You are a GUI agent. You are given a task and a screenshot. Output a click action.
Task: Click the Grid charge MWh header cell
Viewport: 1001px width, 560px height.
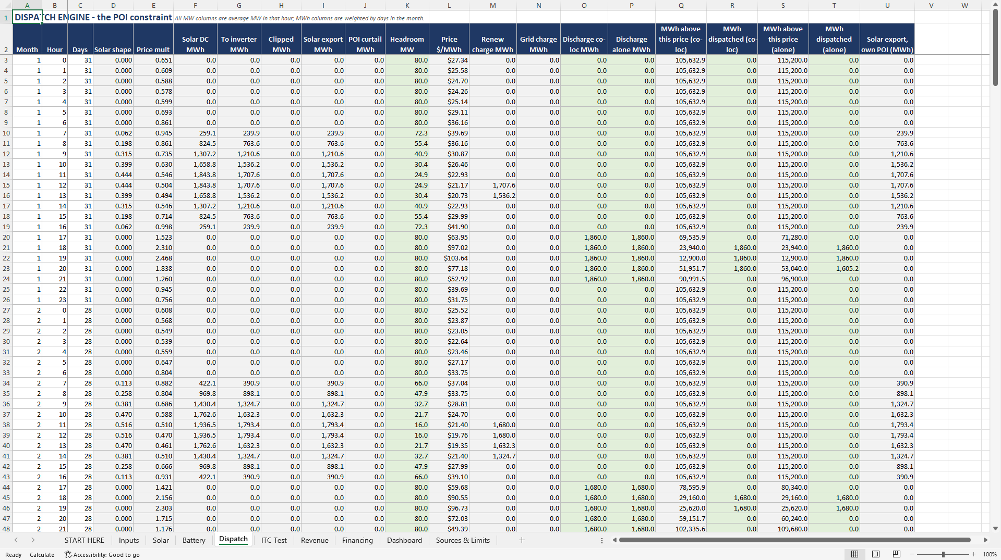538,39
